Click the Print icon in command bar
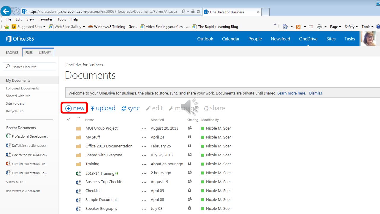Viewport: 380px width, 214px height. coord(319,27)
